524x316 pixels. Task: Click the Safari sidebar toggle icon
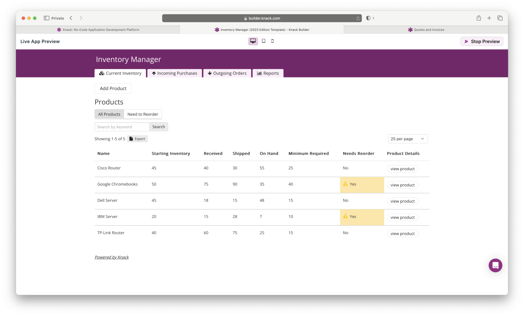click(46, 18)
